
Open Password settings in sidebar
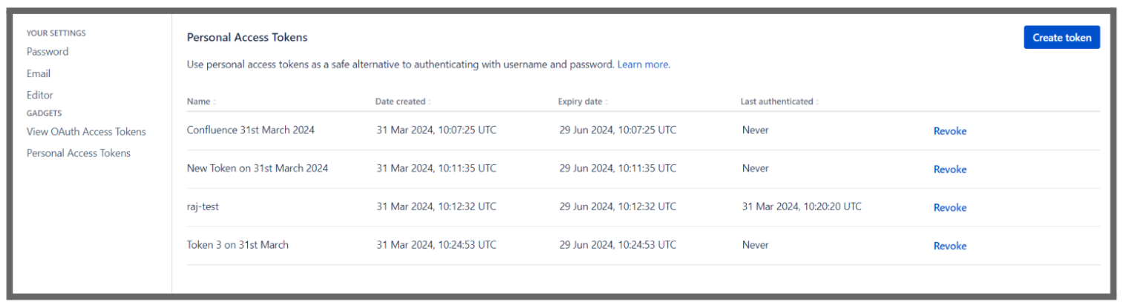click(48, 52)
